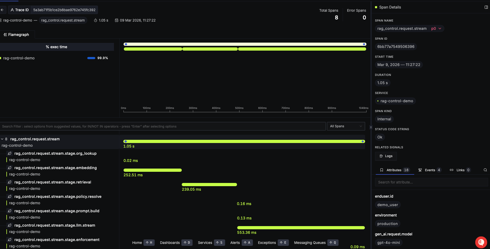Collapse the rag_control.request.stream root span
This screenshot has width=490, height=249.
[x=2, y=139]
